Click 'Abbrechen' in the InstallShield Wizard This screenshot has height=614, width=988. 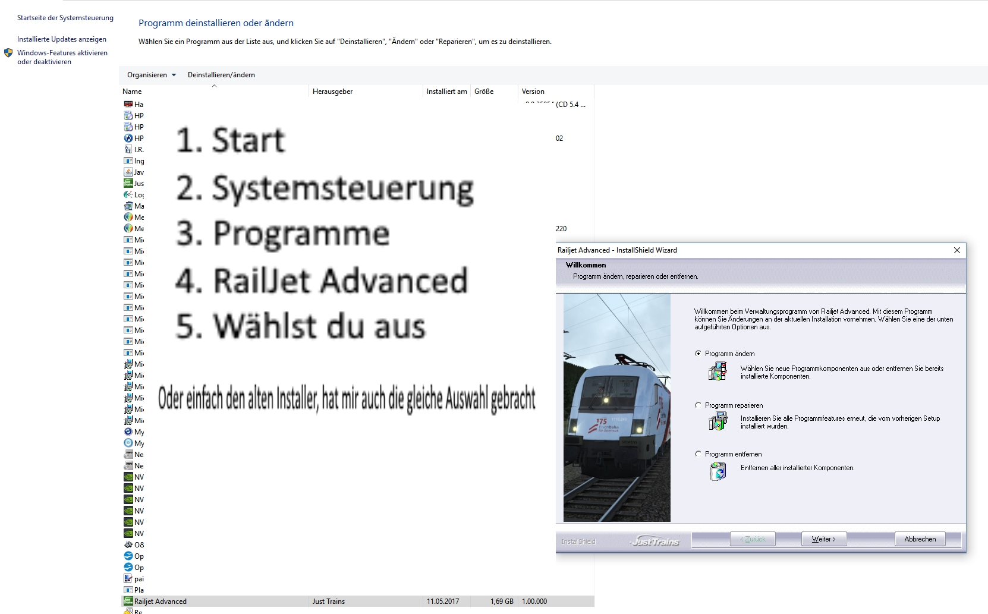[920, 539]
